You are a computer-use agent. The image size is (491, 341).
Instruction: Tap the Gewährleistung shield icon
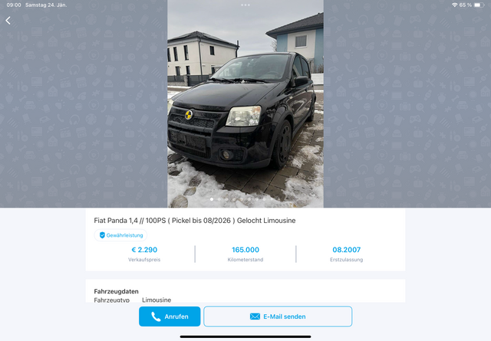pyautogui.click(x=102, y=235)
